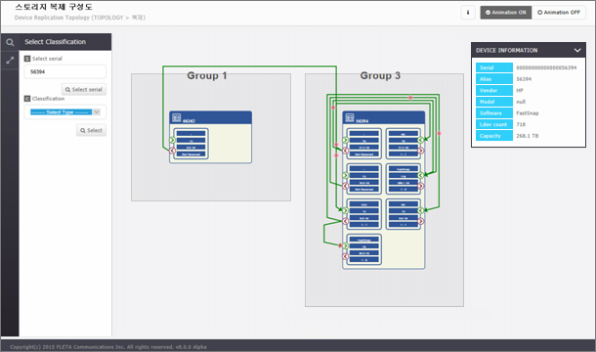Collapse the DEVICE INFORMATION panel chevron

(577, 50)
